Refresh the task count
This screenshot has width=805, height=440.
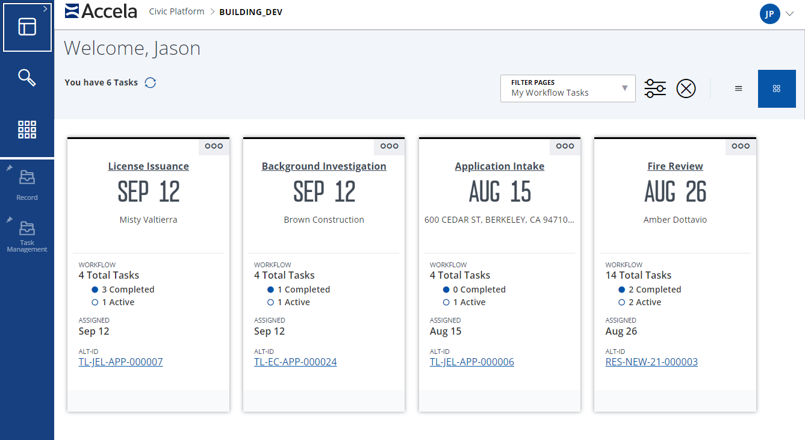pyautogui.click(x=151, y=83)
